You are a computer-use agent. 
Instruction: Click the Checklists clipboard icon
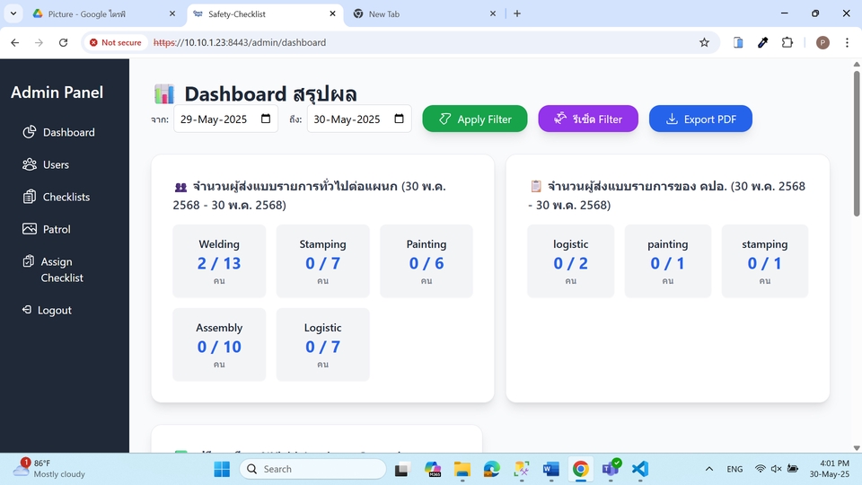30,197
